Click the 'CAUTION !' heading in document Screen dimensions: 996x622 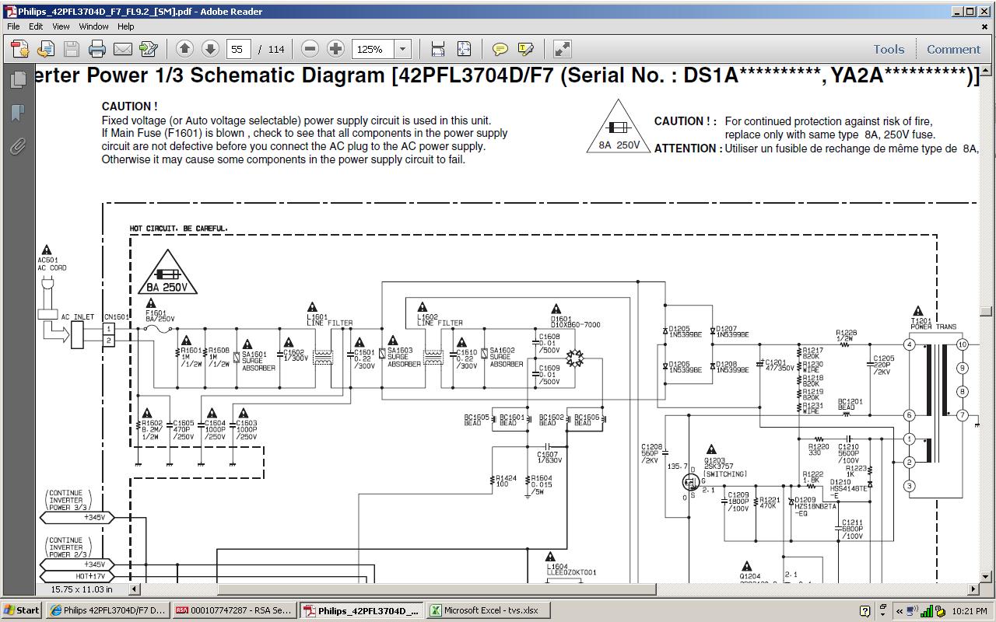click(x=129, y=106)
